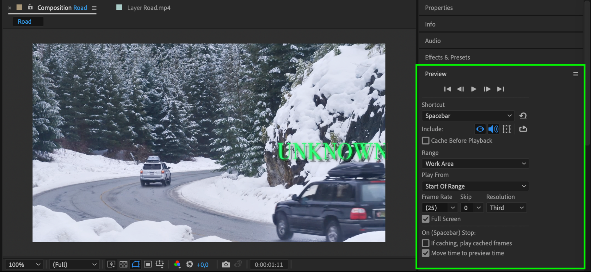Take a snapshot with camera icon

226,264
